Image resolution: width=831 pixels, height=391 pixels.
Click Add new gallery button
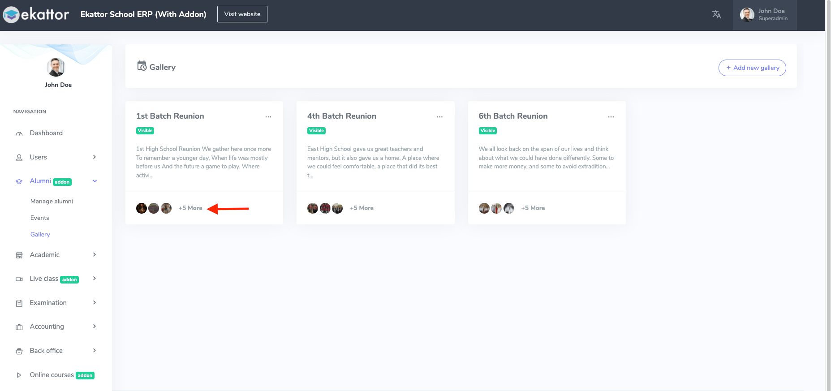pos(752,68)
